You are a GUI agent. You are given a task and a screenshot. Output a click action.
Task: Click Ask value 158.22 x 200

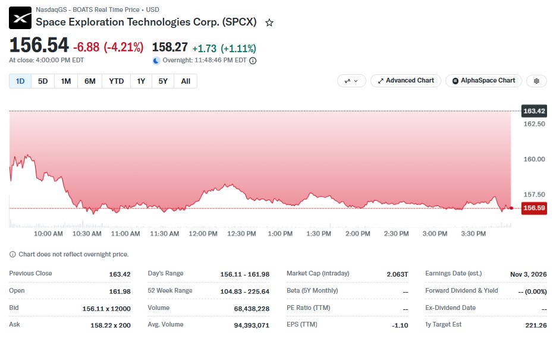[111, 325]
